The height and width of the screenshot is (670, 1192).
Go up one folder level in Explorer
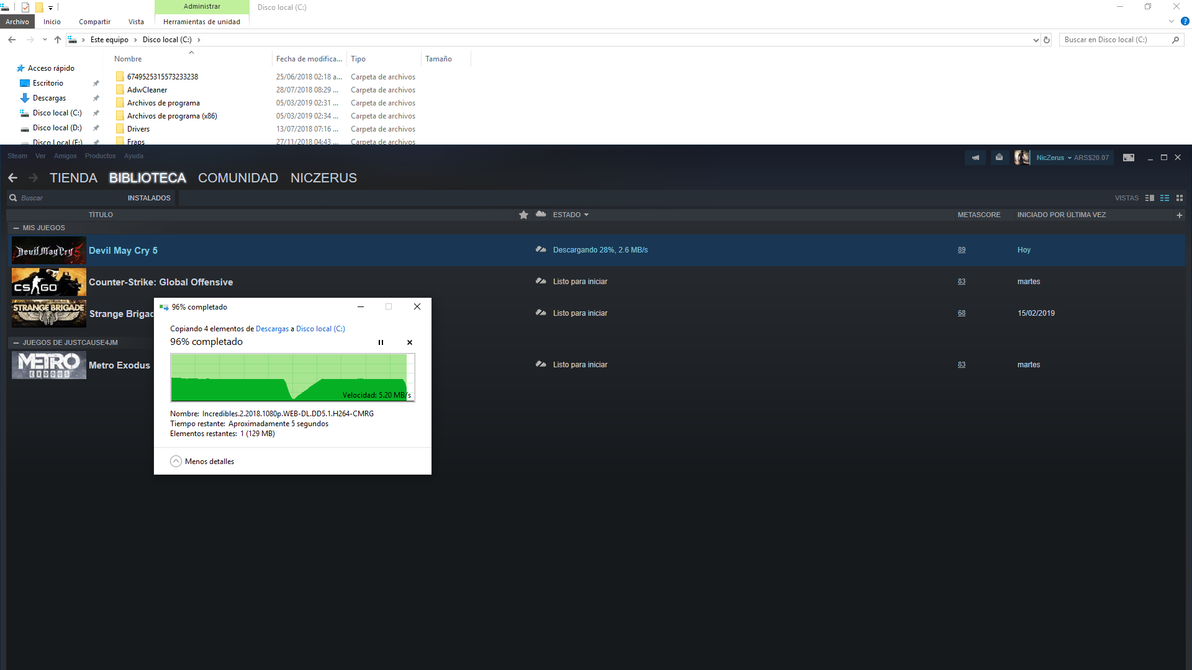tap(58, 40)
